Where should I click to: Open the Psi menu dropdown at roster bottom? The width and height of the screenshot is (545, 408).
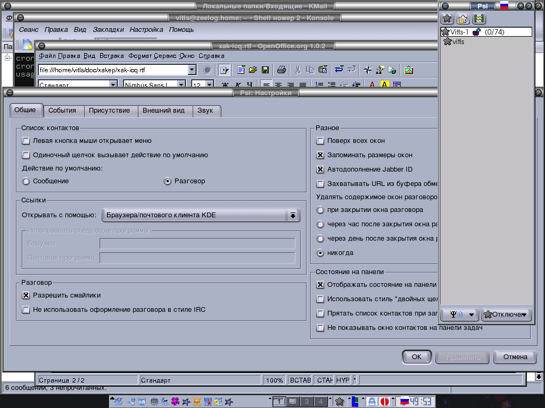coord(459,314)
